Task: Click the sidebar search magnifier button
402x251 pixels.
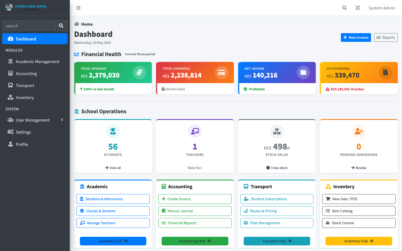Action: click(61, 26)
